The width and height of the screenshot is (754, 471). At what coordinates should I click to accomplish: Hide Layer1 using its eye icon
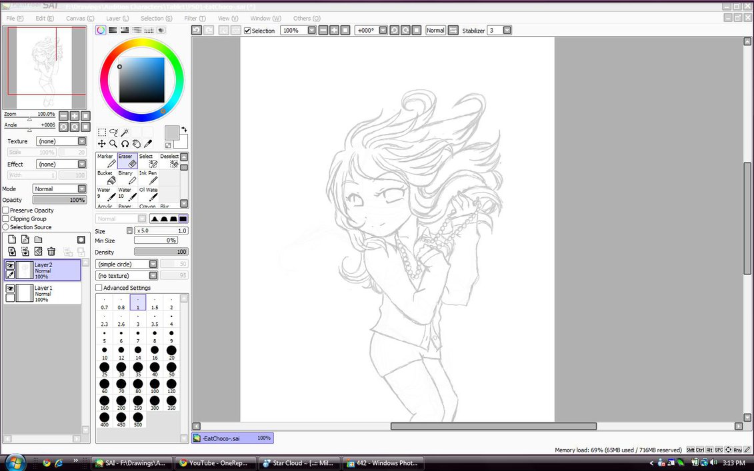pyautogui.click(x=10, y=288)
